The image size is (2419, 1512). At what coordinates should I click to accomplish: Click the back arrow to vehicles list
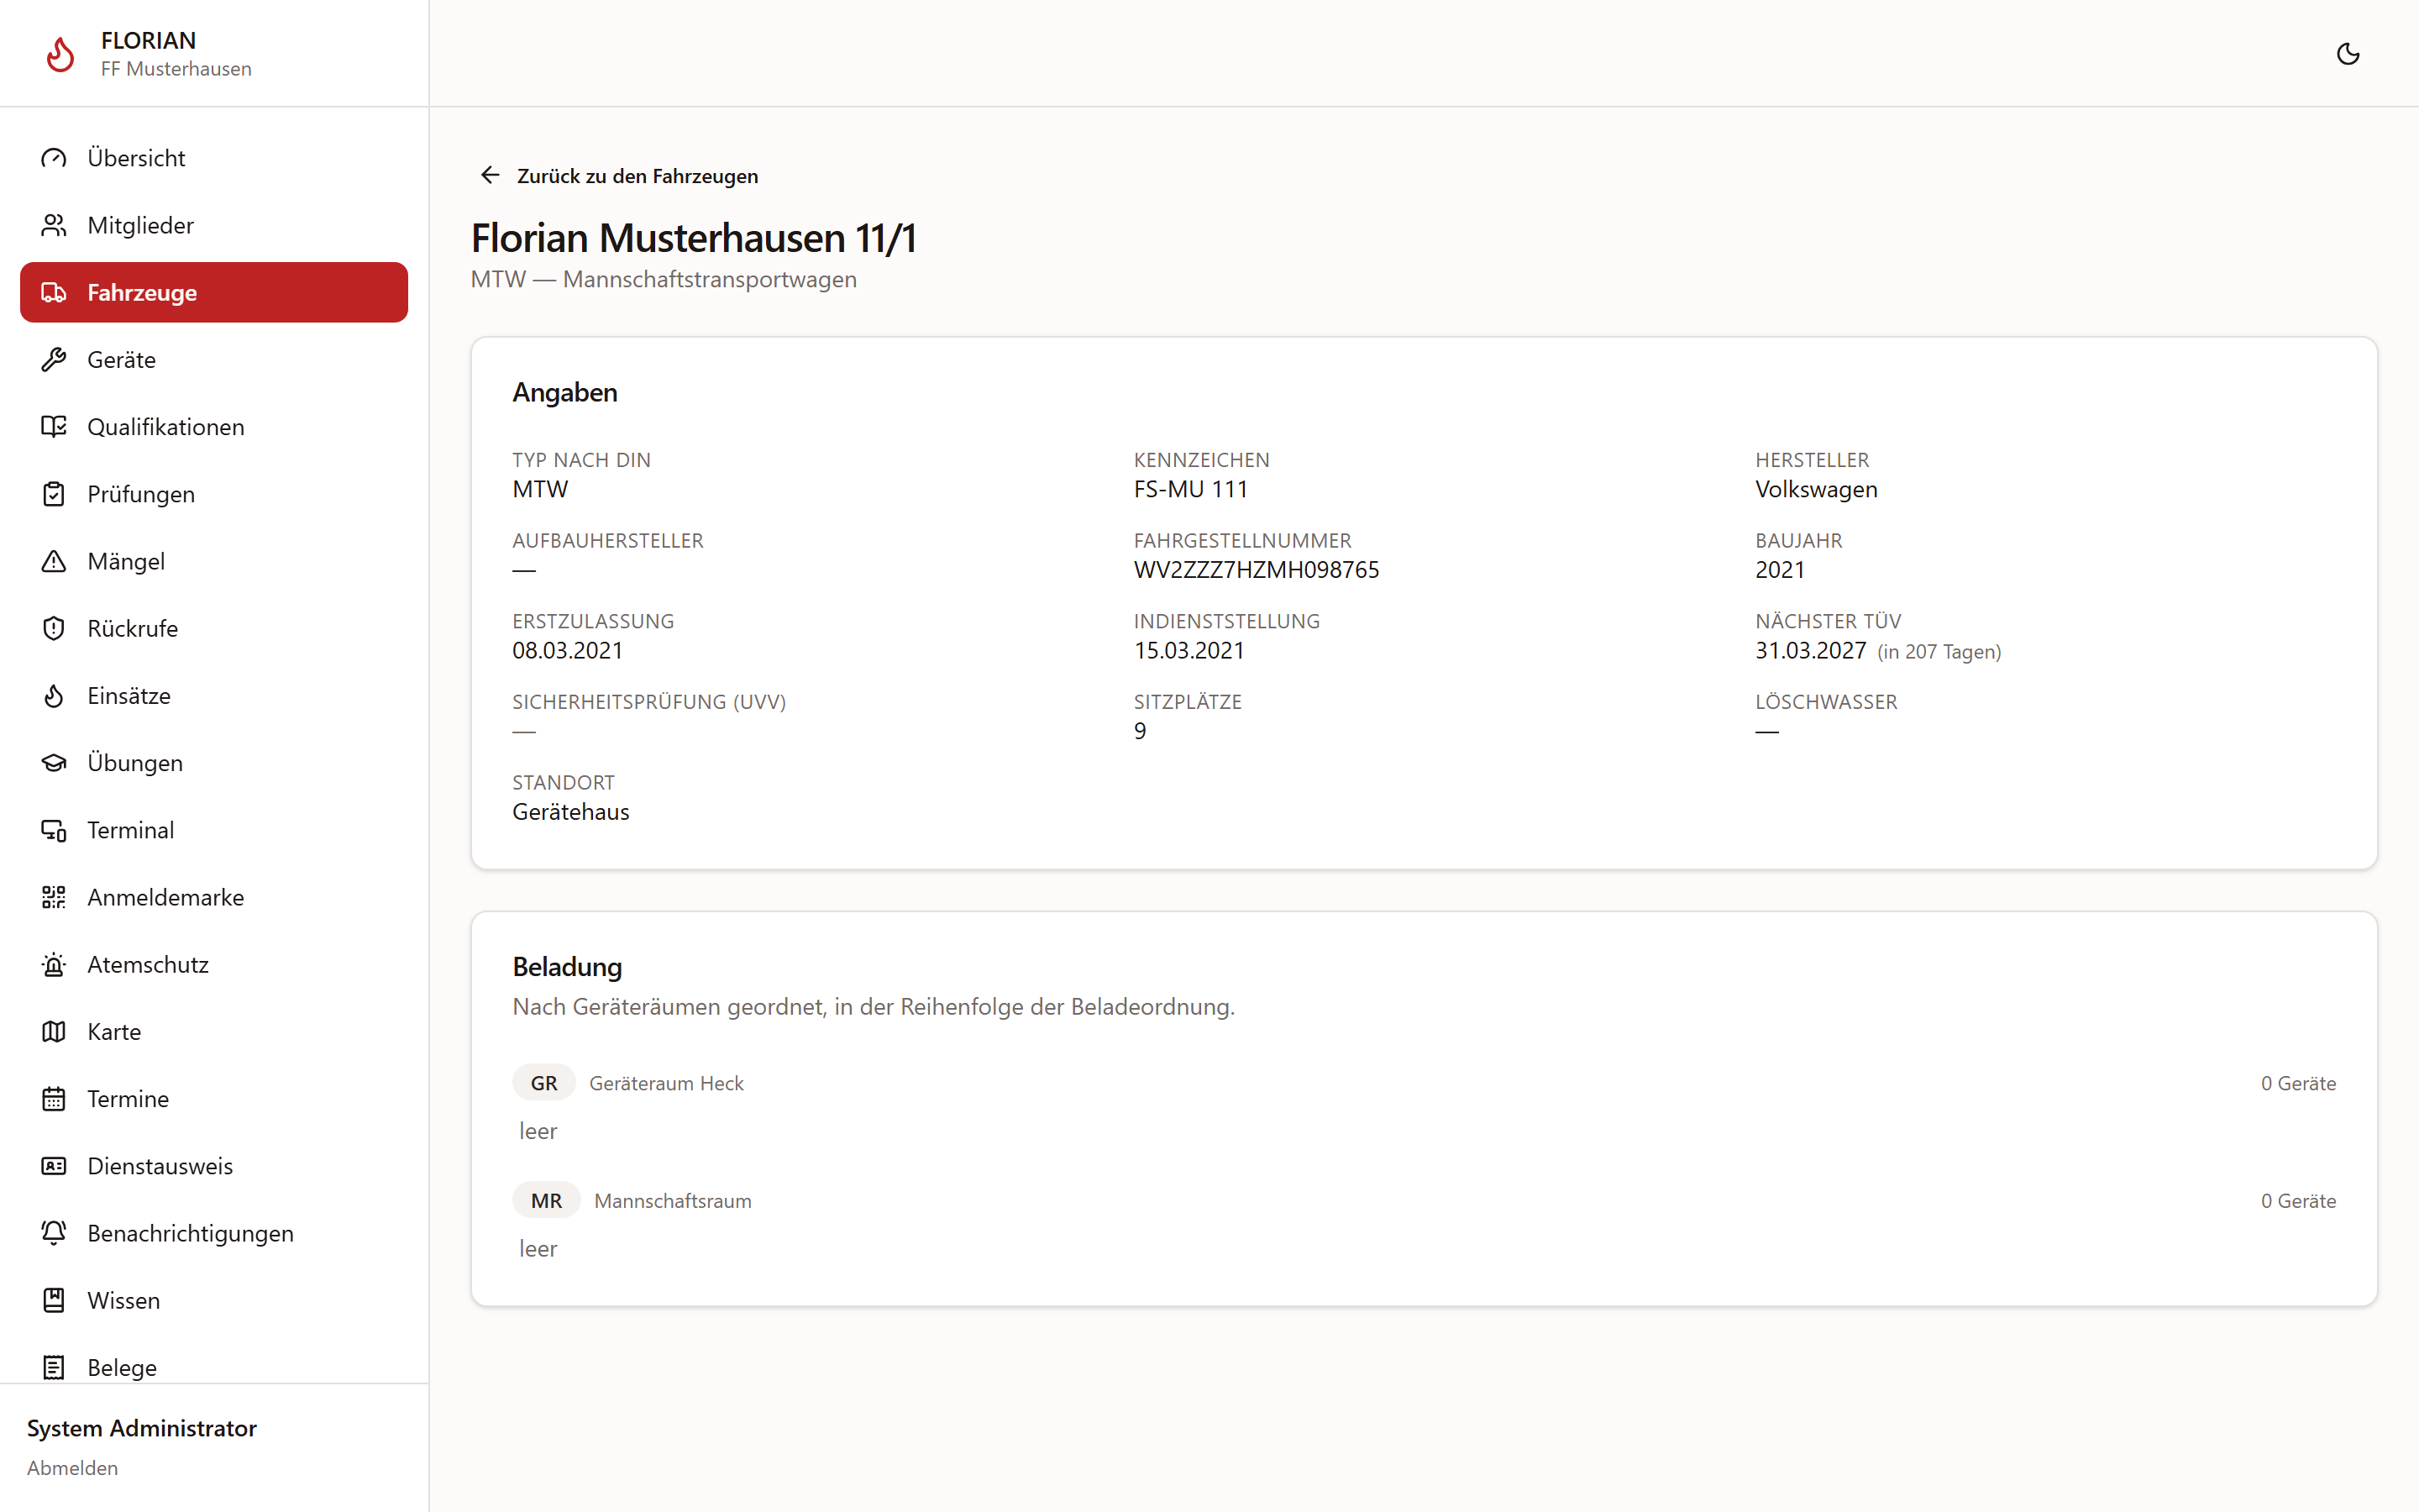(490, 175)
